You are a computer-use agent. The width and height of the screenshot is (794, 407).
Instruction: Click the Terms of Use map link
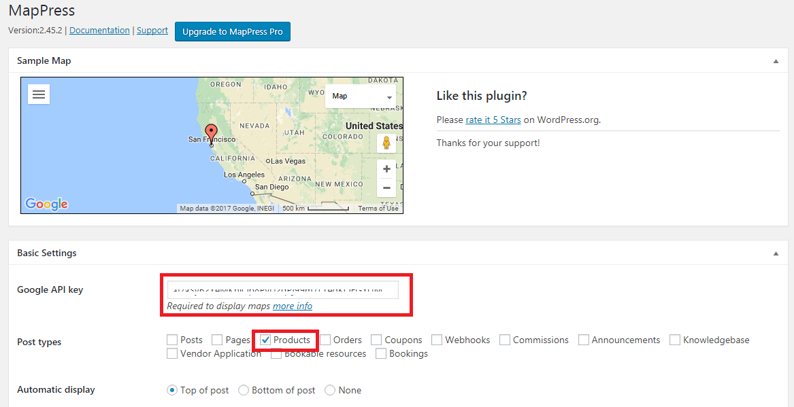pyautogui.click(x=378, y=209)
